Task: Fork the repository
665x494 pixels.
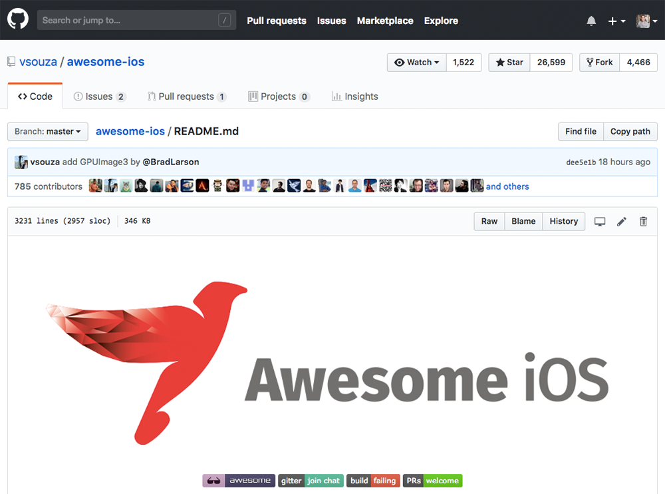Action: [x=600, y=63]
